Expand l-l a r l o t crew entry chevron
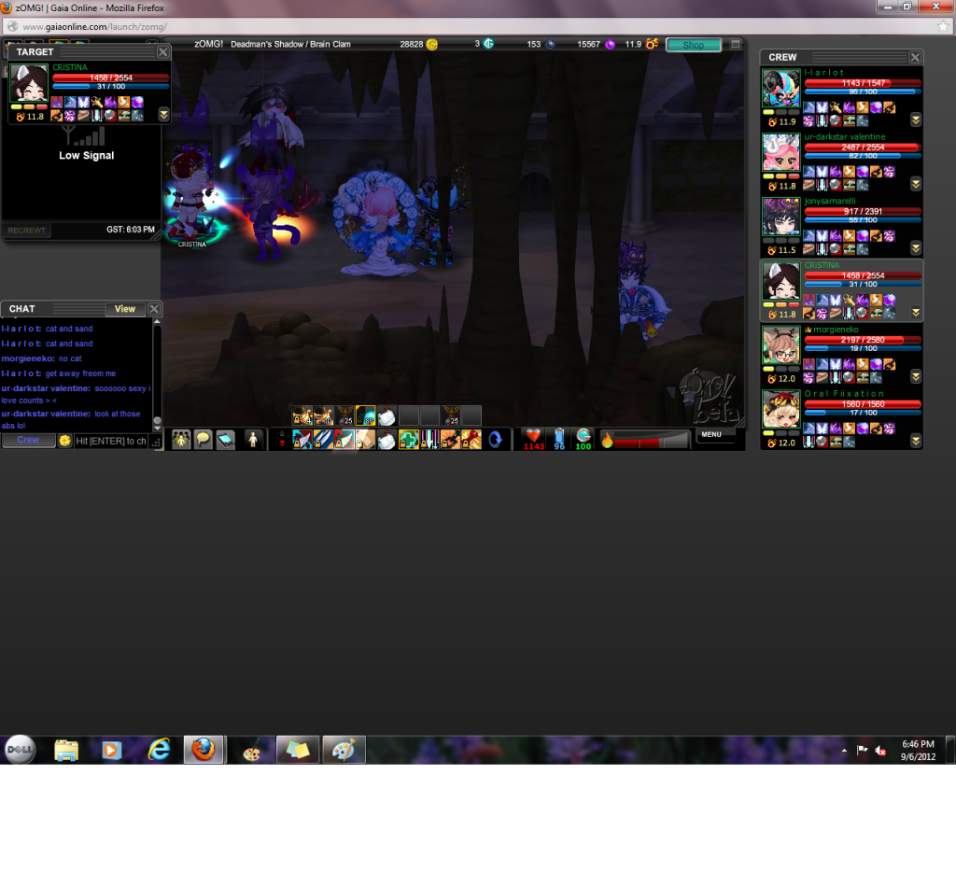Screen dimensions: 956x872 pos(916,120)
